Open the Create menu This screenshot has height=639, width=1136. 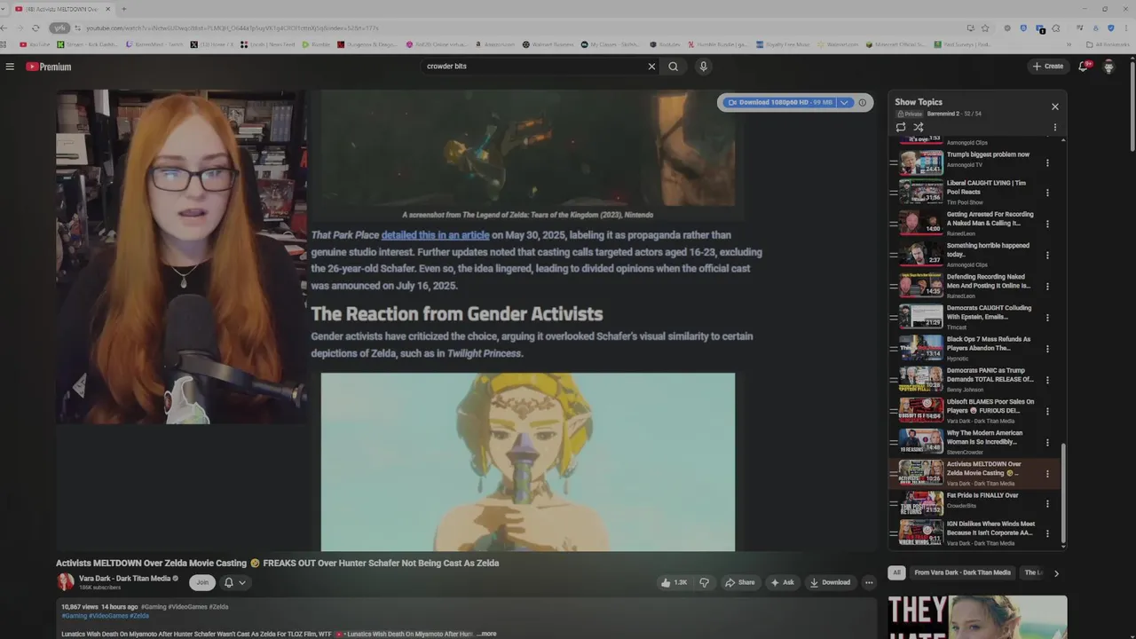coord(1048,67)
